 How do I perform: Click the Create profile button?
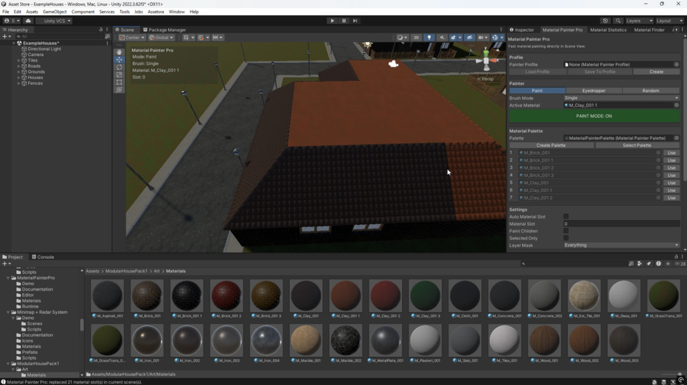click(x=656, y=71)
